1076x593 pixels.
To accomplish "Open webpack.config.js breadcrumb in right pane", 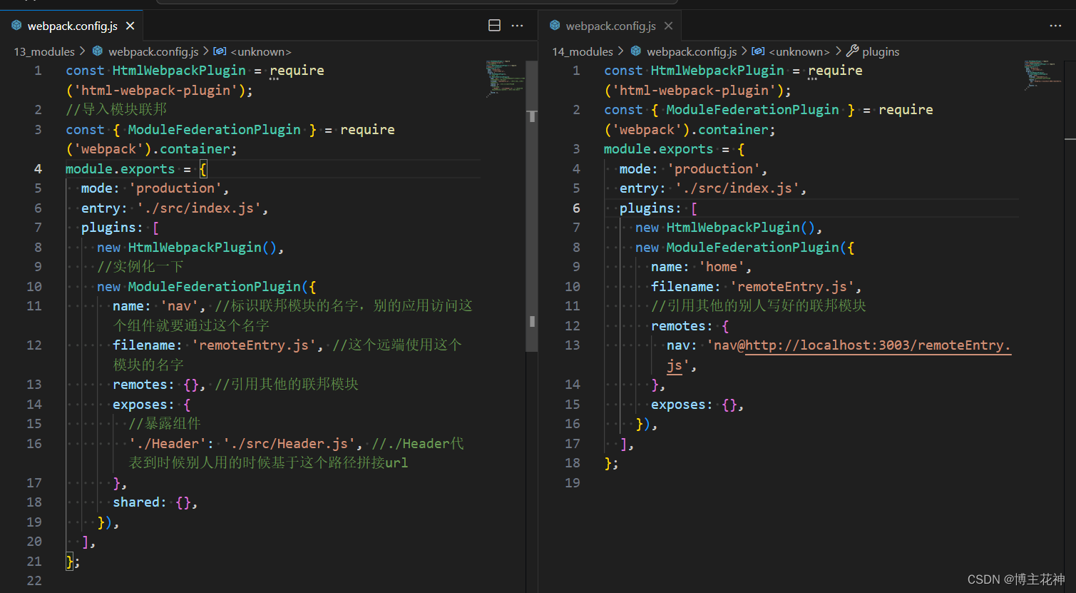I will (692, 51).
